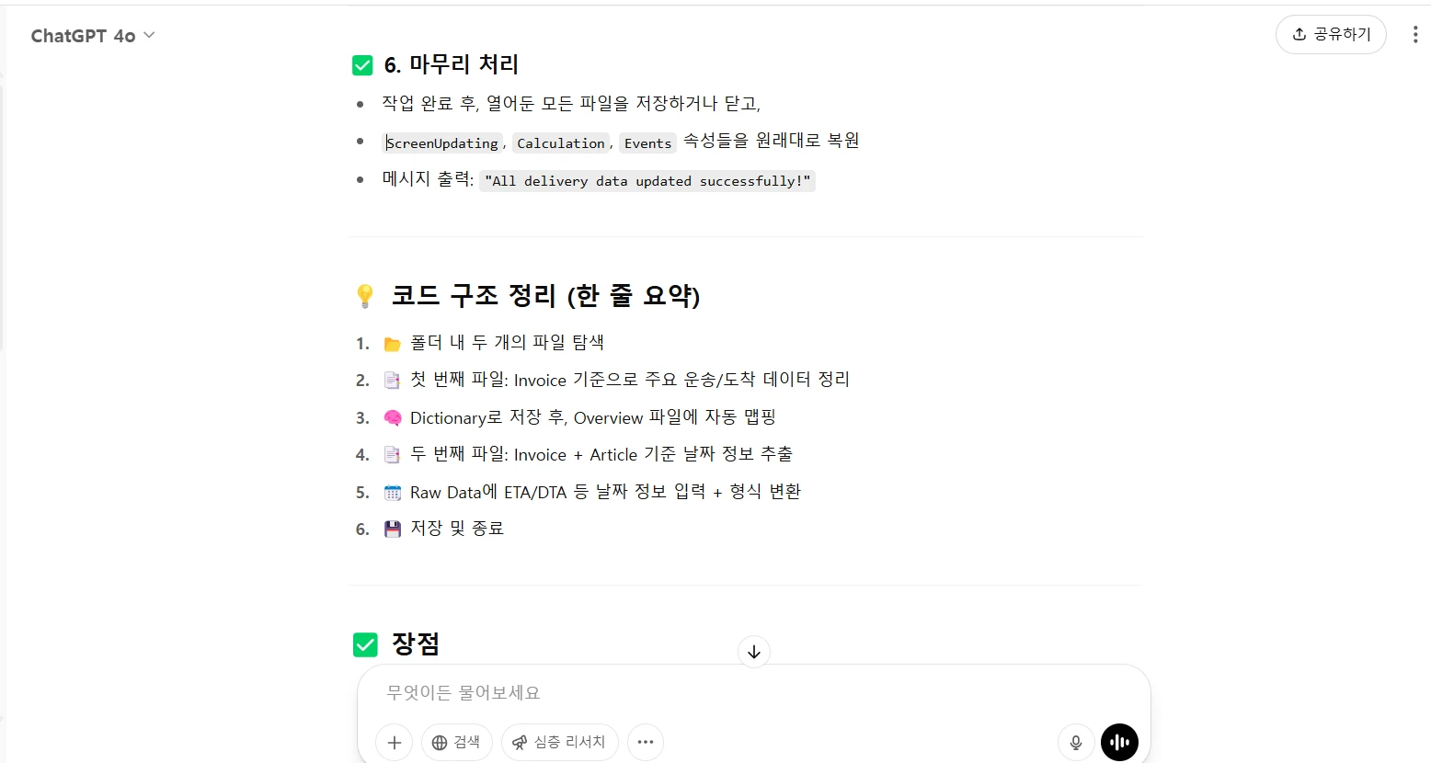Click the speech bubble emoji in the Dictionary step
Image resolution: width=1431 pixels, height=763 pixels.
point(392,416)
